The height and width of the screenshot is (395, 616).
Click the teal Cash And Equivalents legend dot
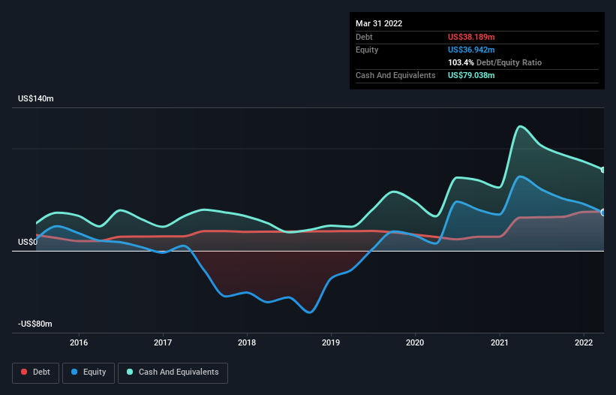pyautogui.click(x=130, y=372)
